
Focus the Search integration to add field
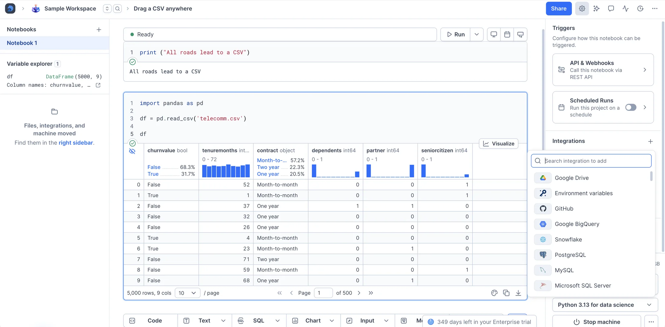click(x=591, y=161)
